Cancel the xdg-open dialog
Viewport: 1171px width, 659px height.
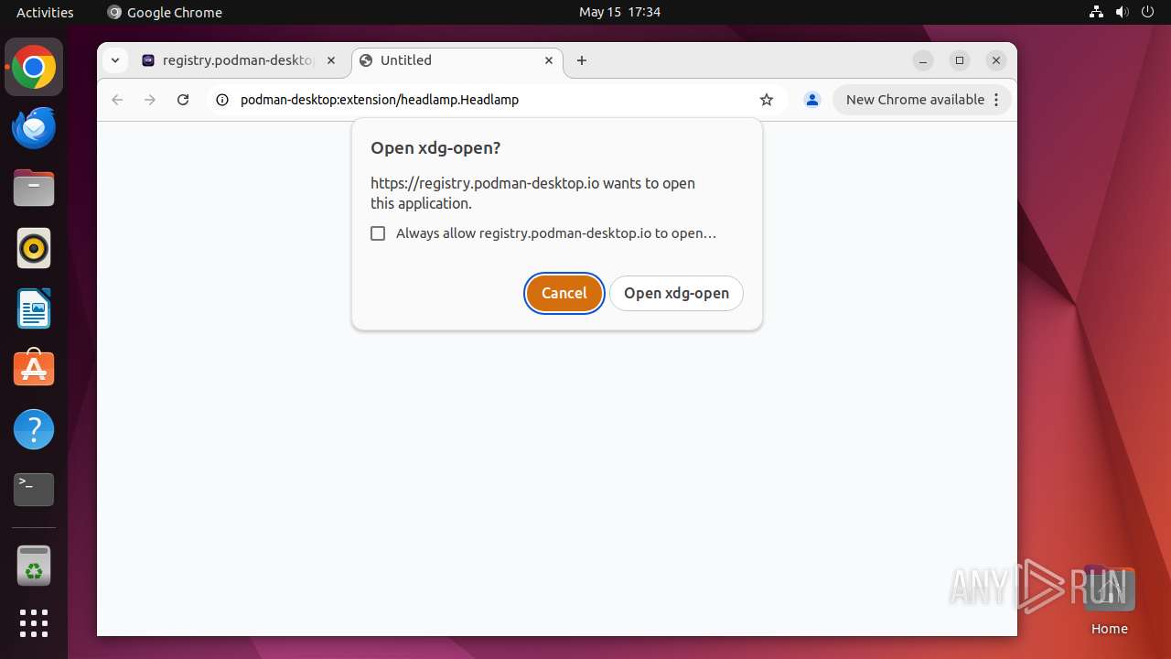tap(564, 293)
